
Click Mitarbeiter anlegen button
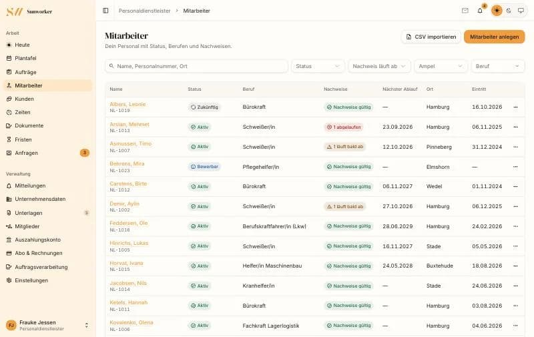tap(495, 37)
